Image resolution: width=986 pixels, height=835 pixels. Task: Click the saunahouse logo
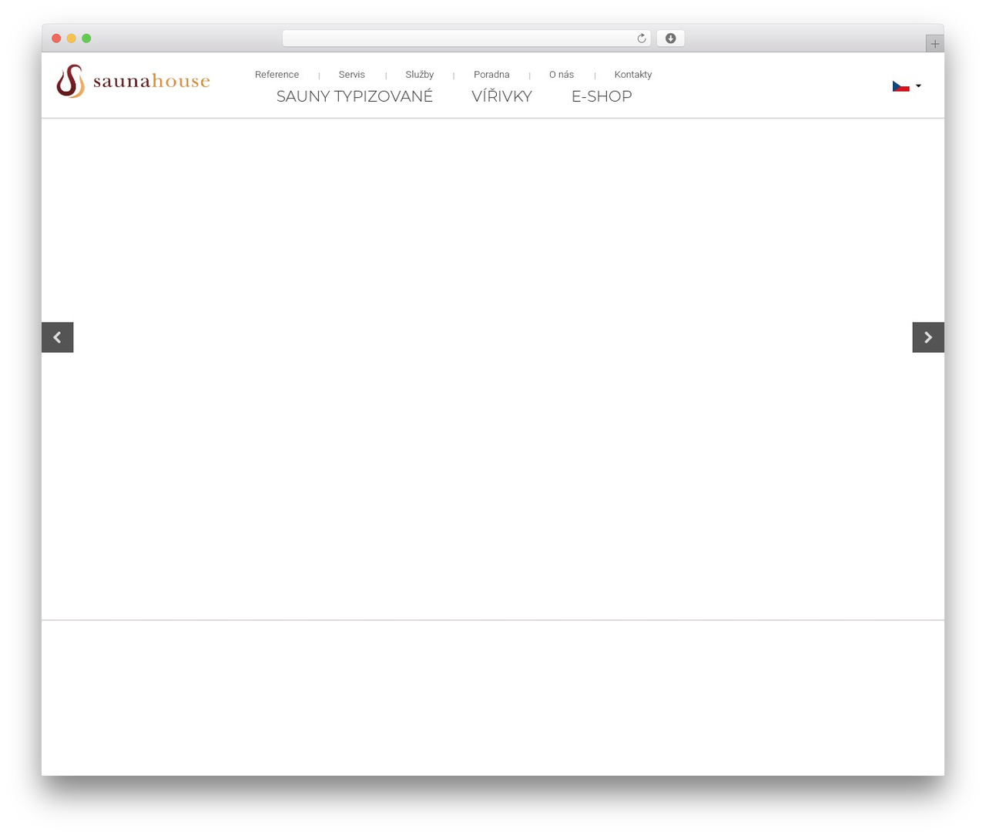coord(133,81)
